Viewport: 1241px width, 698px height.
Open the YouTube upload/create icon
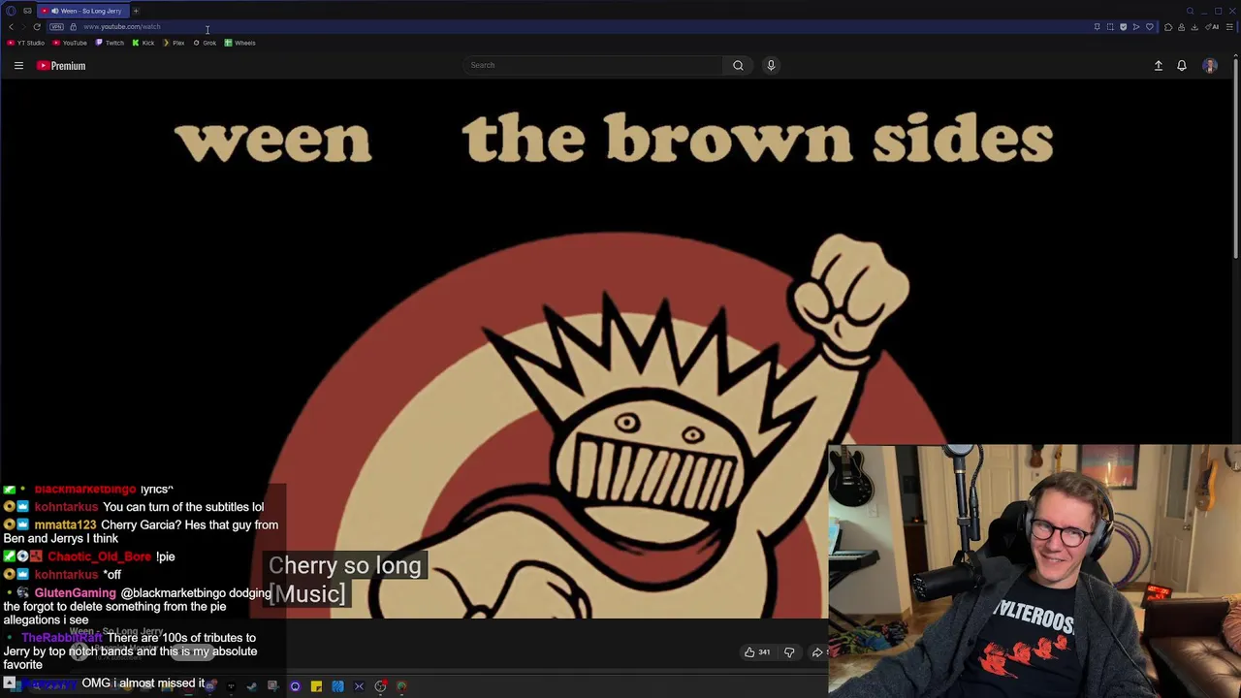(x=1158, y=66)
